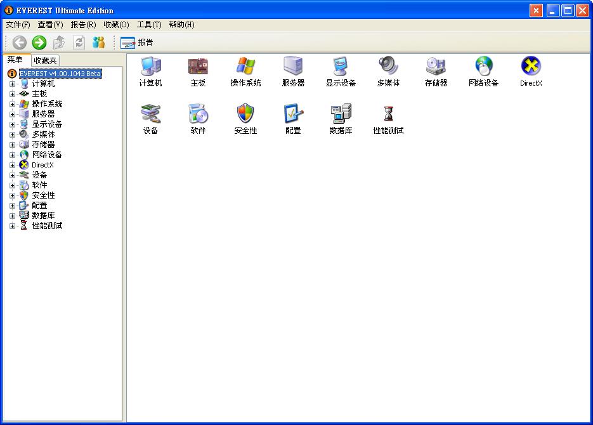Open the 报告(R) menu
The width and height of the screenshot is (593, 425).
pyautogui.click(x=83, y=25)
